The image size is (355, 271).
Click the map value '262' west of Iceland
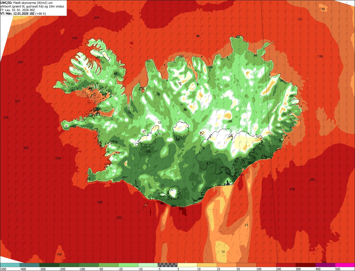(26, 148)
